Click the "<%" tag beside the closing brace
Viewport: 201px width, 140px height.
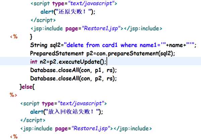point(14,37)
